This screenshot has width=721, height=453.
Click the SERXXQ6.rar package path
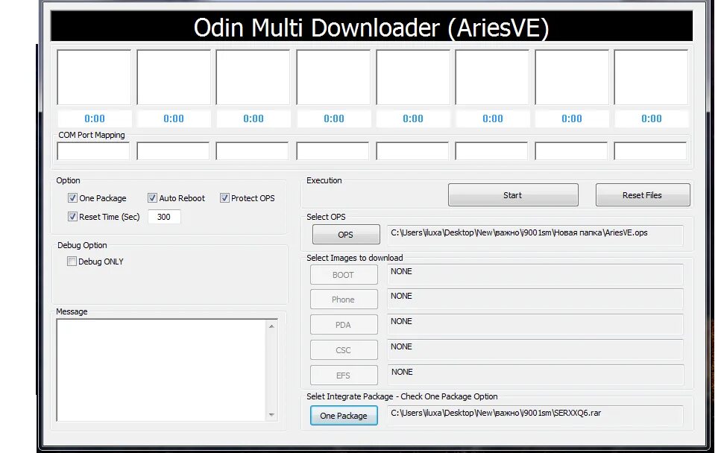click(535, 415)
